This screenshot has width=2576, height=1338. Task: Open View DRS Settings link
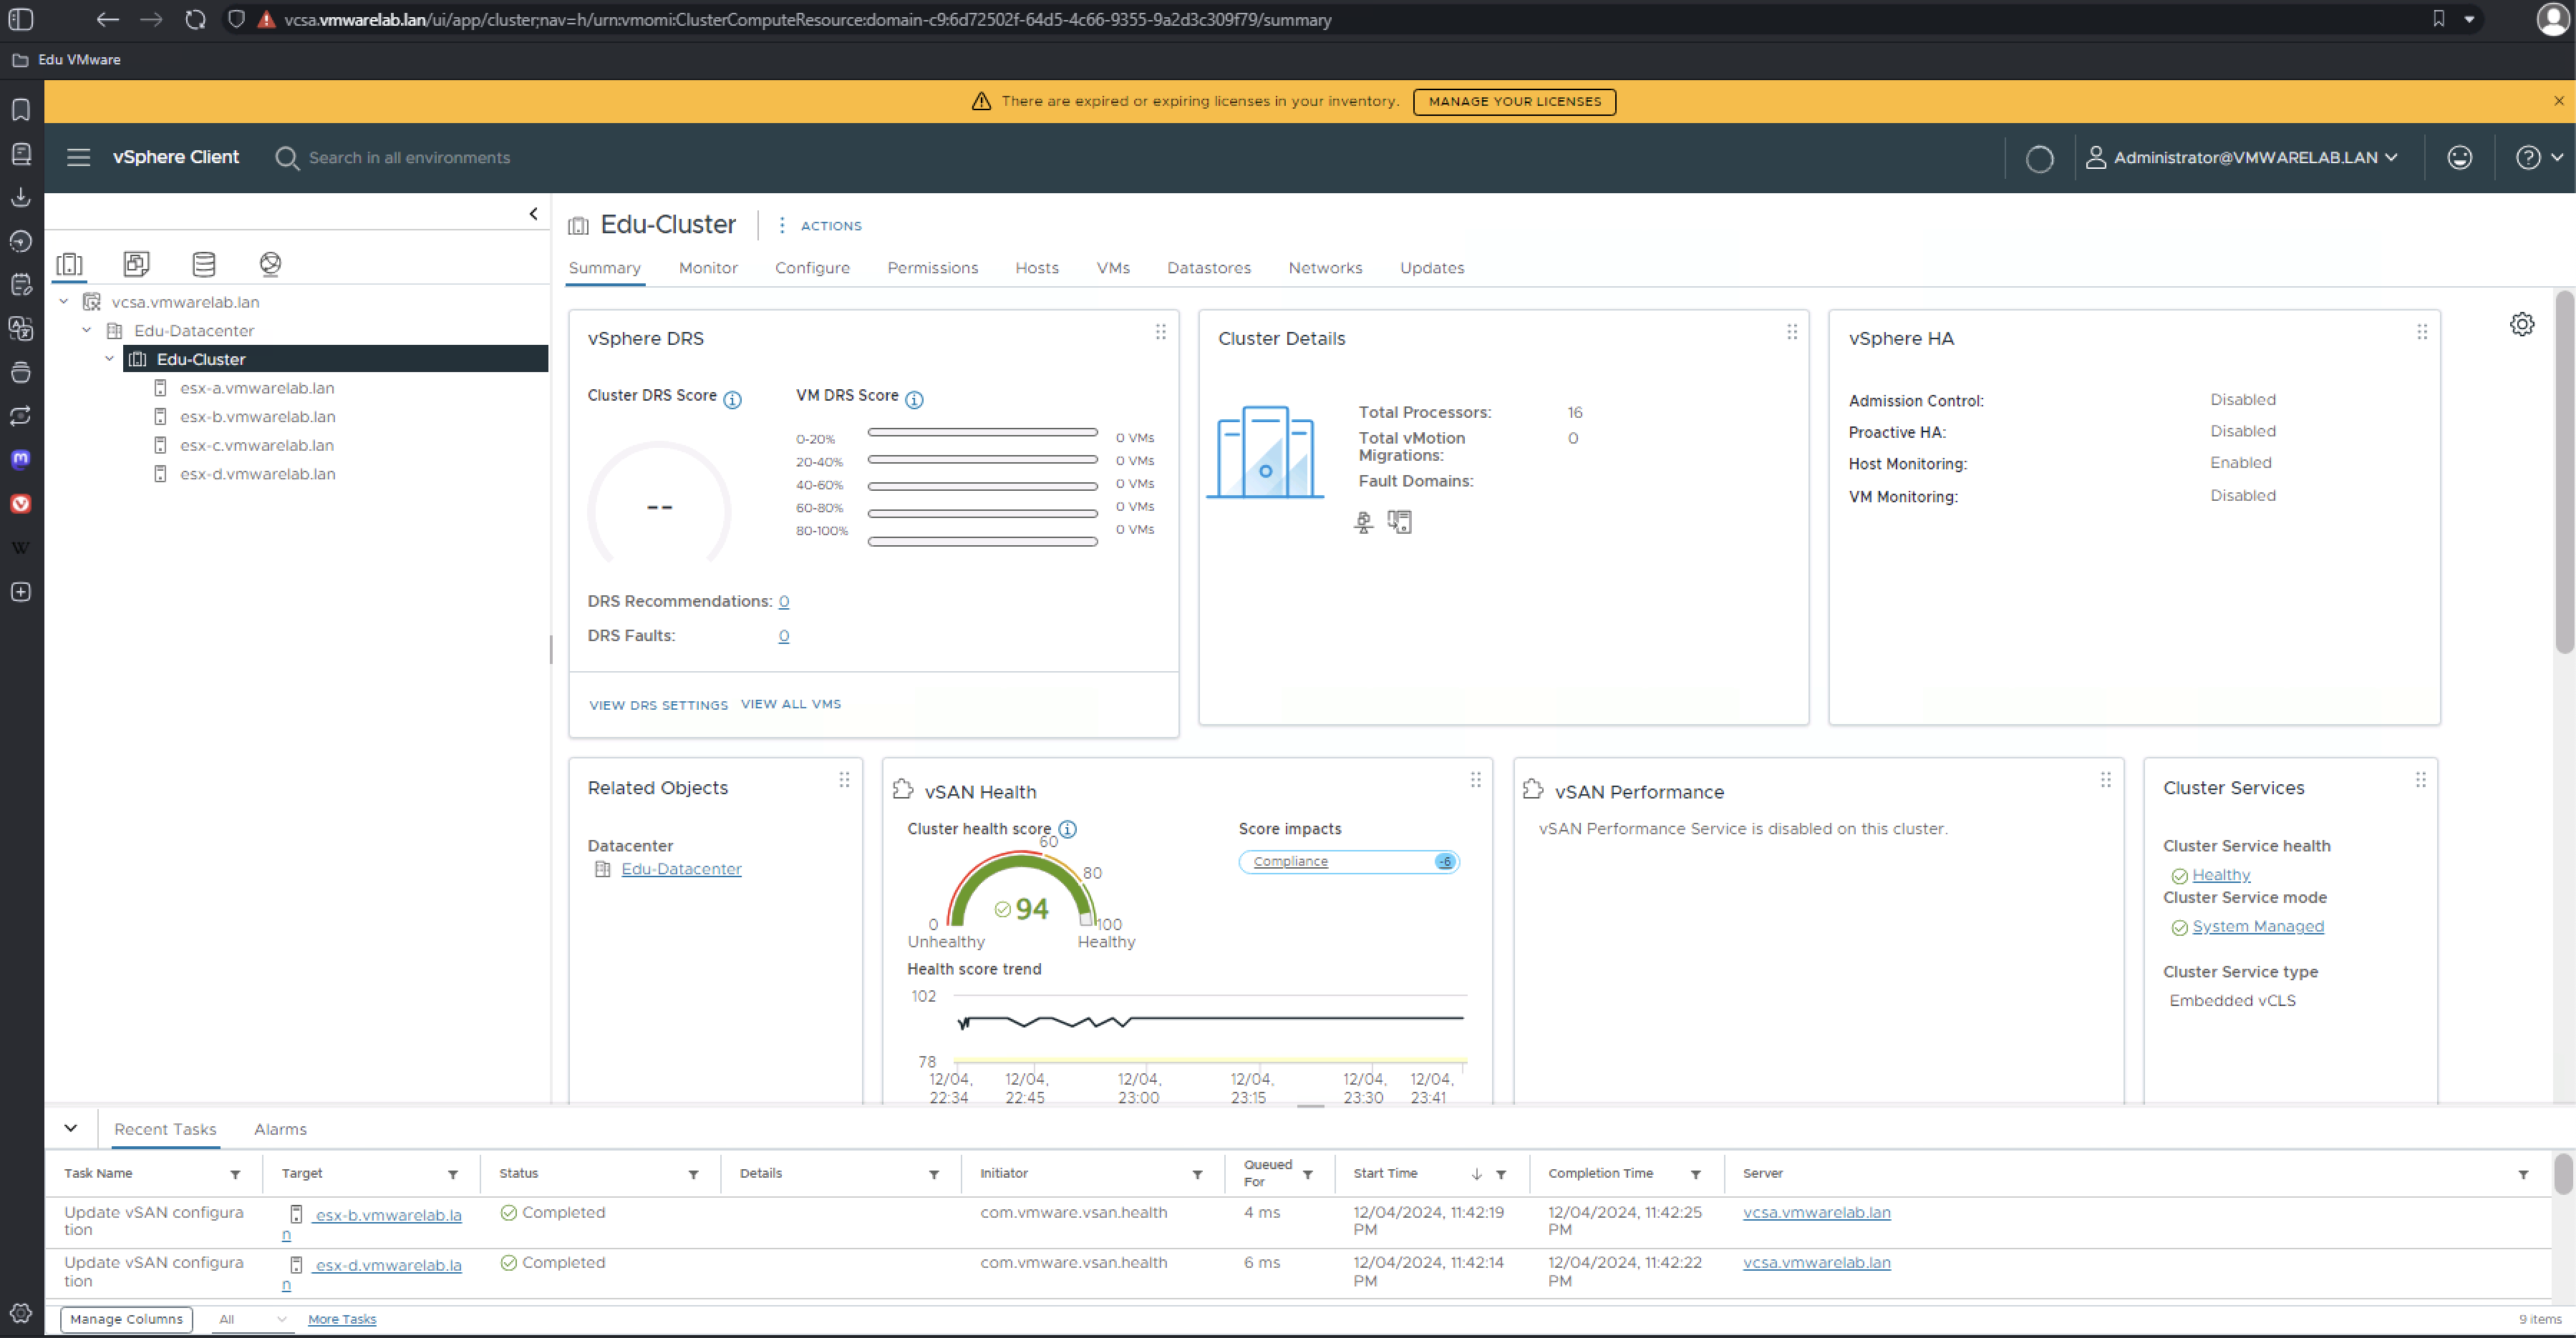[x=658, y=705]
